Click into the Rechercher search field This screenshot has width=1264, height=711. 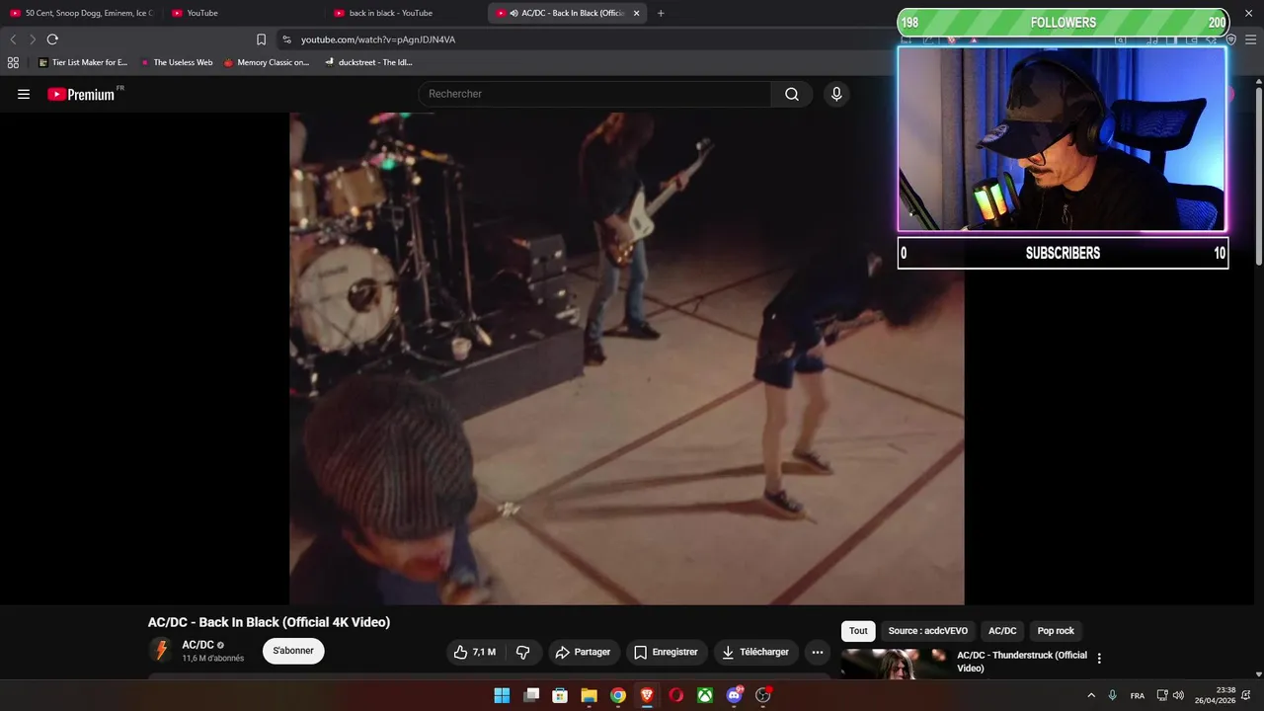pyautogui.click(x=595, y=94)
